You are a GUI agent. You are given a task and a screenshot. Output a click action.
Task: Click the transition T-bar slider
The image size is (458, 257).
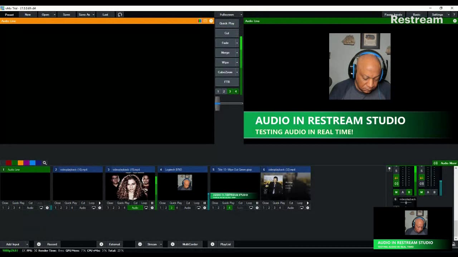(x=218, y=104)
